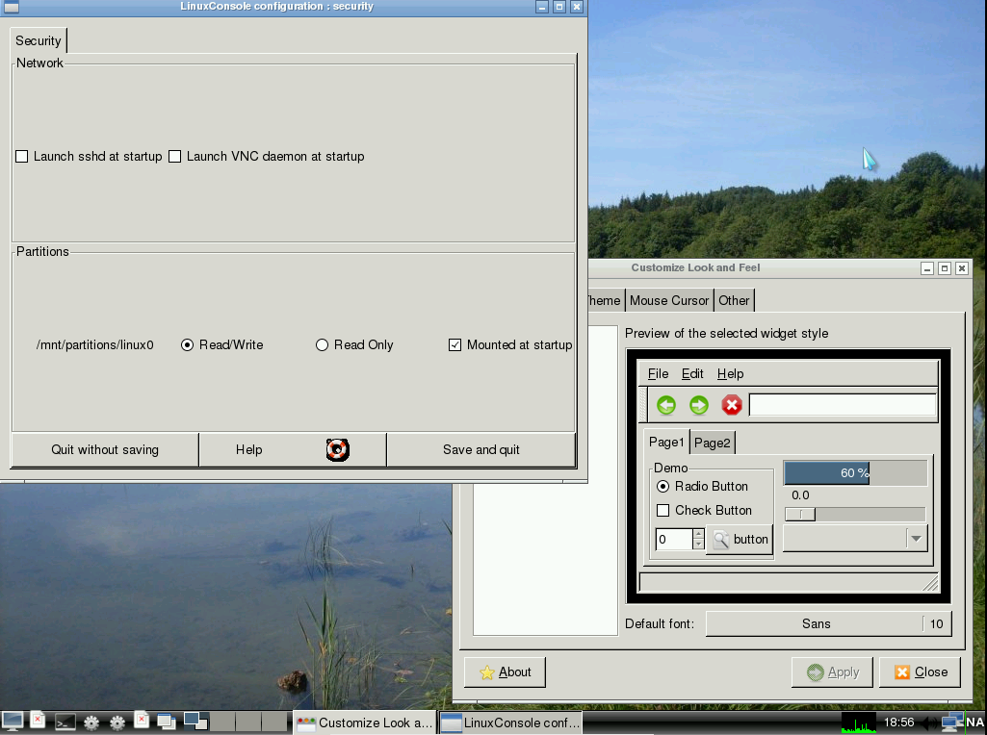The height and width of the screenshot is (735, 987).
Task: Click the red stop icon in preview toolbar
Action: (x=732, y=405)
